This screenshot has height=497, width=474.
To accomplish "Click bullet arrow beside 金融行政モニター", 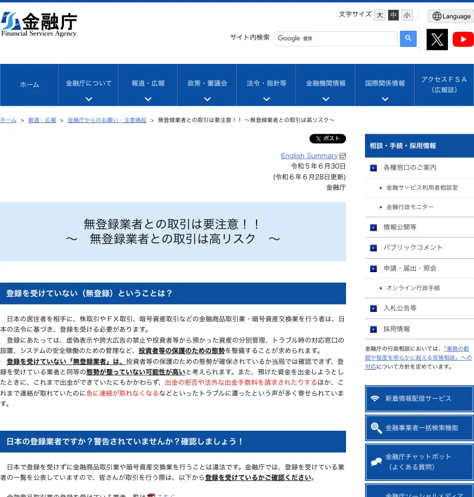I will [381, 207].
